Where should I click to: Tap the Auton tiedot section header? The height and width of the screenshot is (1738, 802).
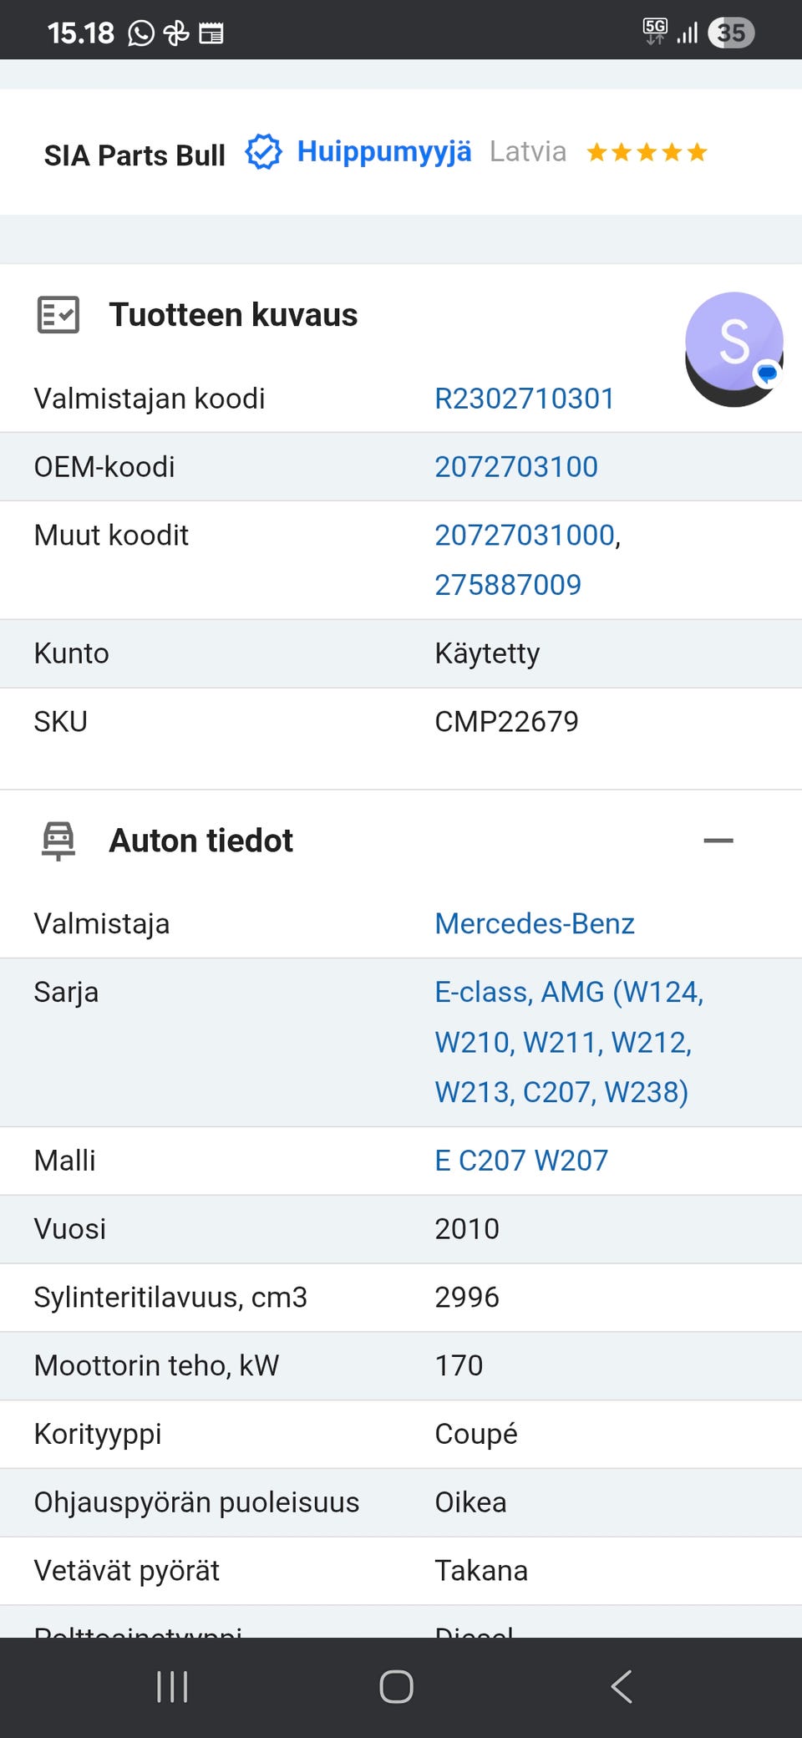pos(201,841)
